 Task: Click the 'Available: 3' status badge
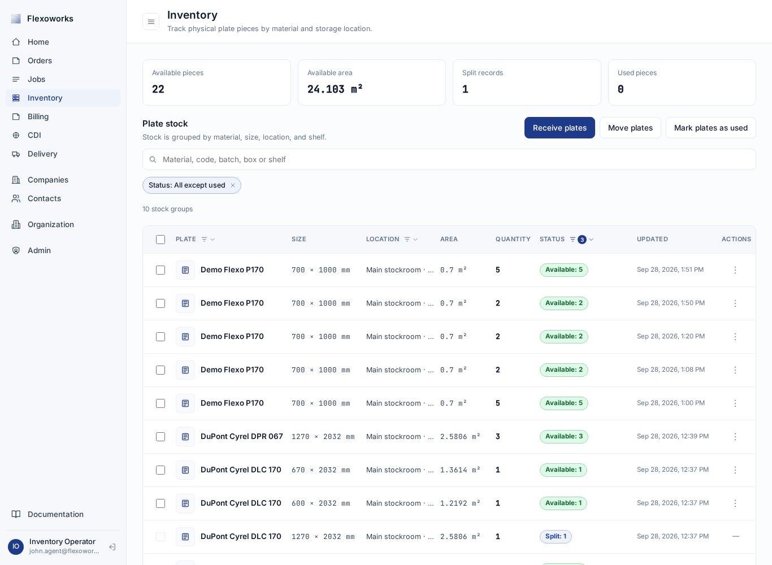coord(564,437)
